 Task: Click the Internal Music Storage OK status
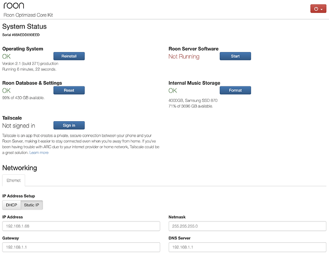(x=173, y=90)
